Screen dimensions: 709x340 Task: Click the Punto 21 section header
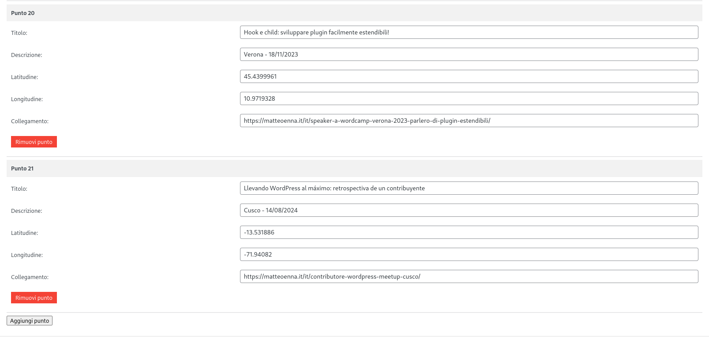354,168
